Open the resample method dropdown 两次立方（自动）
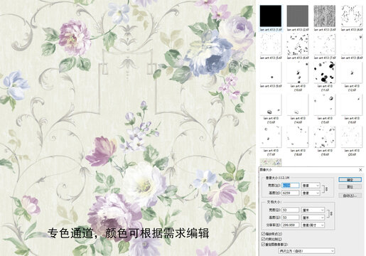 pyautogui.click(x=306, y=251)
